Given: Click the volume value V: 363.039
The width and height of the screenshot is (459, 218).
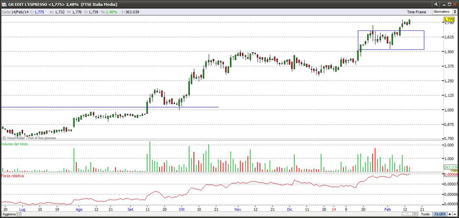Looking at the screenshot, I should click(x=130, y=12).
